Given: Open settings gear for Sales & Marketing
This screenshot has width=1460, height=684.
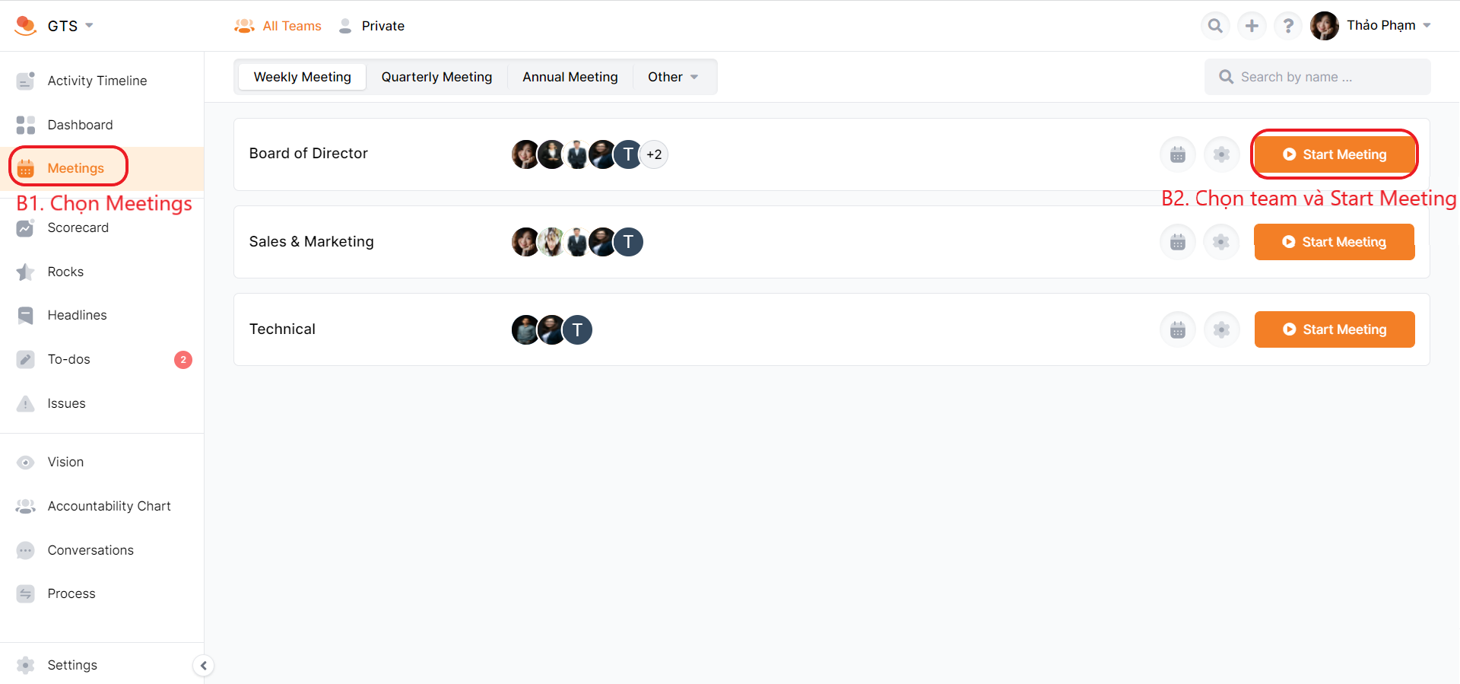Looking at the screenshot, I should (x=1221, y=242).
